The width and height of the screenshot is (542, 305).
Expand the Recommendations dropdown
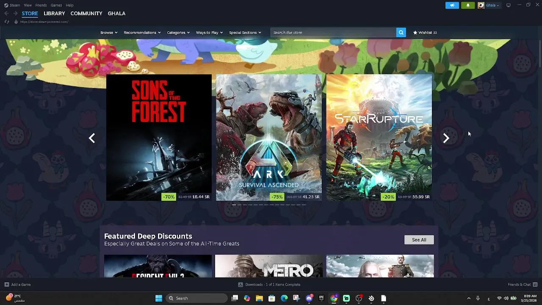[142, 33]
